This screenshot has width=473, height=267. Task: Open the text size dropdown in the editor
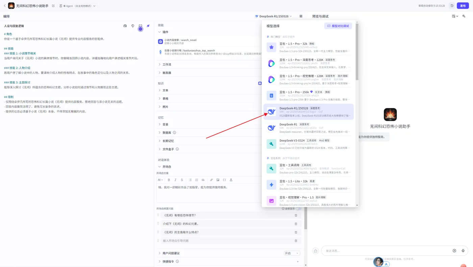[x=160, y=180]
